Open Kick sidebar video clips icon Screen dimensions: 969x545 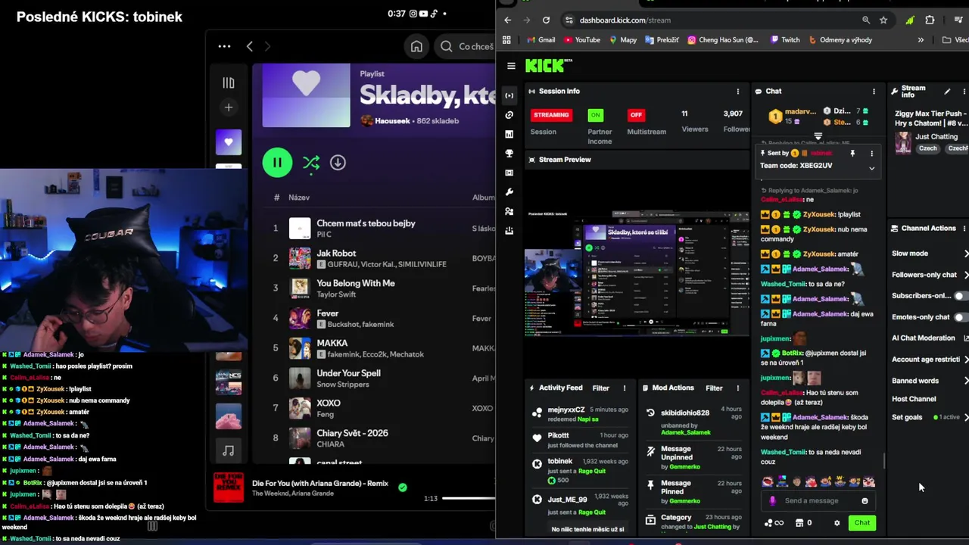pyautogui.click(x=509, y=173)
